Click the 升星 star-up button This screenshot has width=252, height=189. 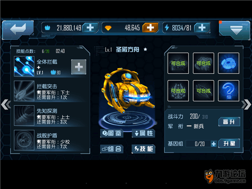229,143
